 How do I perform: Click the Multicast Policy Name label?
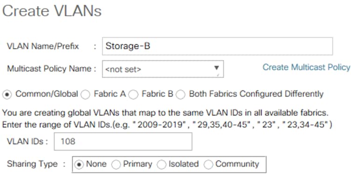49,69
